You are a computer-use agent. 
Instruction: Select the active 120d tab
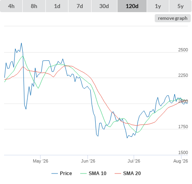132,6
